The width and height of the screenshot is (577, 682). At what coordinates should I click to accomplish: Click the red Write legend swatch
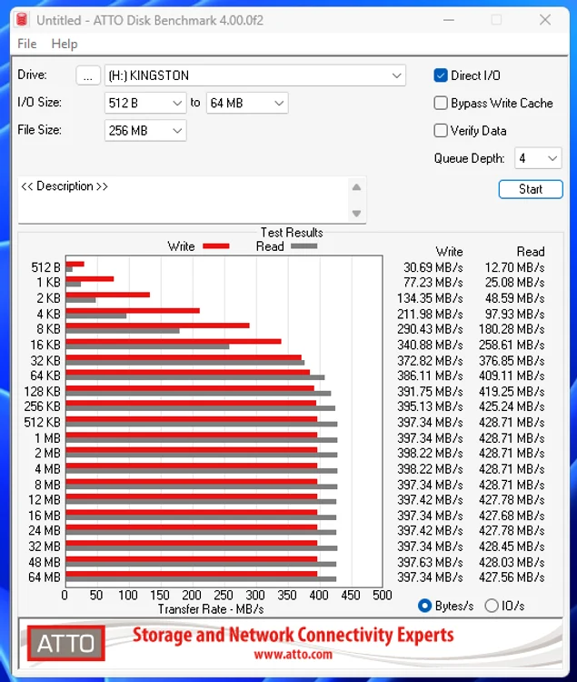[x=216, y=246]
